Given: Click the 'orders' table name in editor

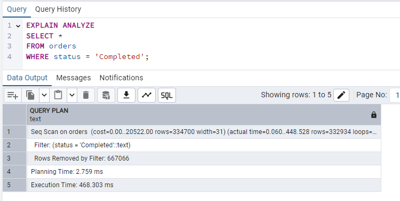Looking at the screenshot, I should (62, 46).
